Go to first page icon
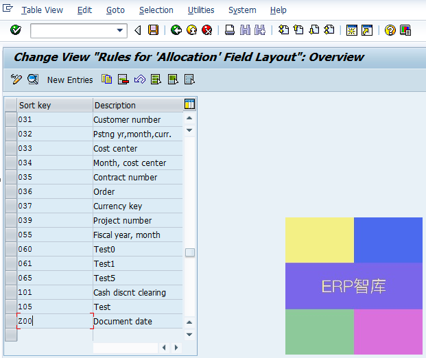The image size is (426, 358). pos(283,30)
